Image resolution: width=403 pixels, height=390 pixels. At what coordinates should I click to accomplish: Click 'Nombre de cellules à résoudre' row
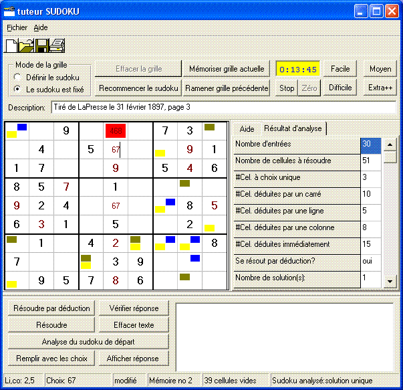(307, 163)
